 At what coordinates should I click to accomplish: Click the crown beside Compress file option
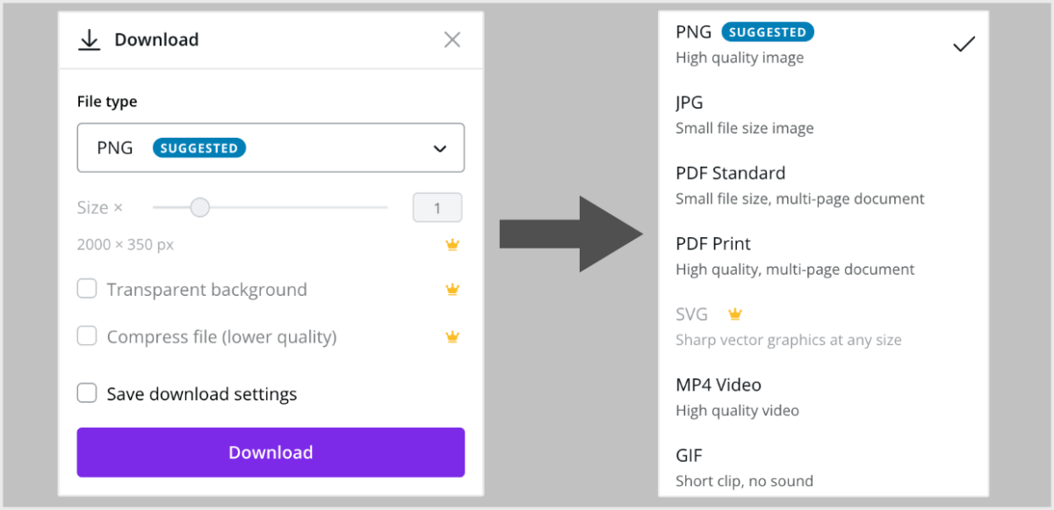(x=452, y=336)
